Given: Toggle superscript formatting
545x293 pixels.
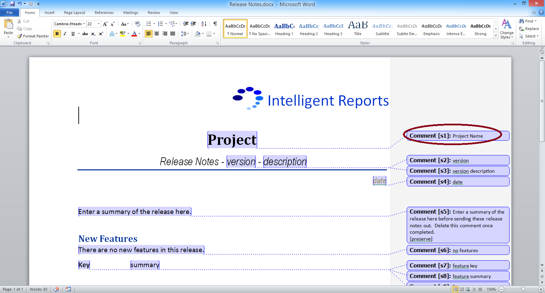Looking at the screenshot, I should pyautogui.click(x=101, y=34).
